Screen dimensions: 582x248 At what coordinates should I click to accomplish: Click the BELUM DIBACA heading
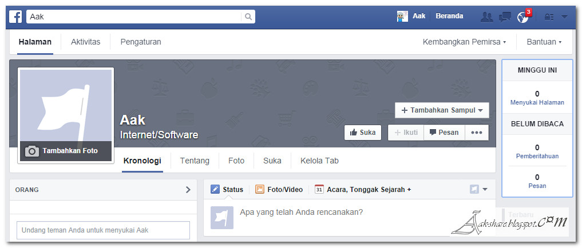tap(537, 124)
